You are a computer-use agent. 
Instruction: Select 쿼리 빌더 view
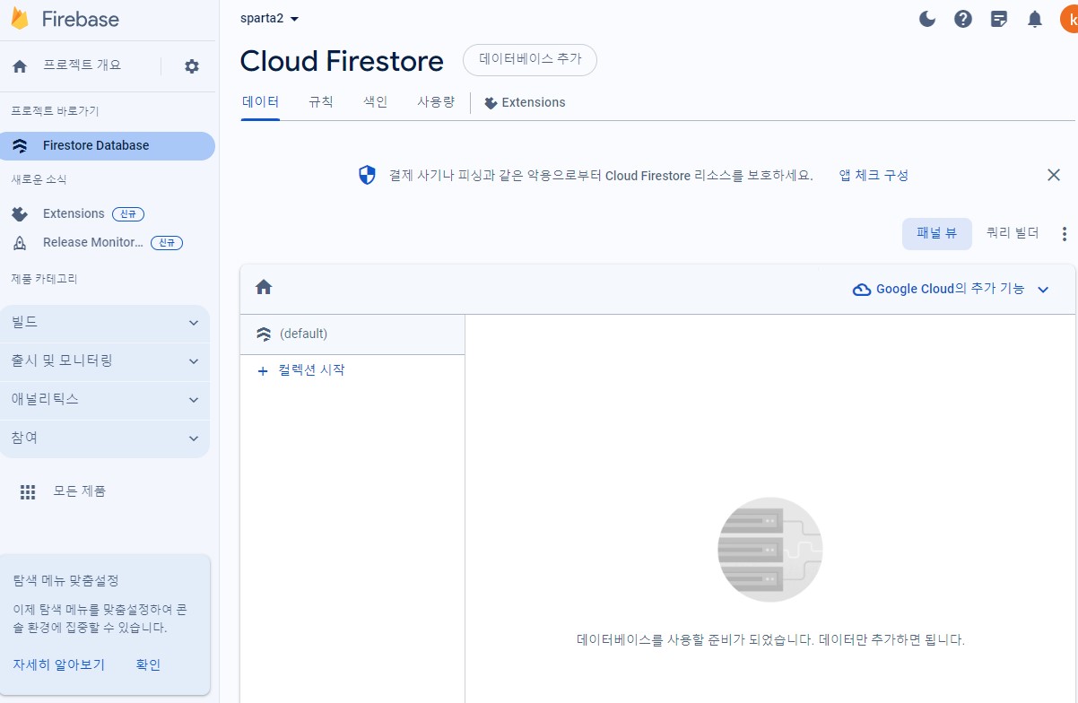(1013, 233)
